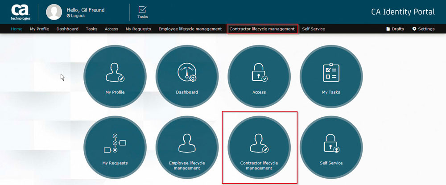Image resolution: width=446 pixels, height=185 pixels.
Task: Open the Contractor lifecycle management tile
Action: [x=259, y=148]
